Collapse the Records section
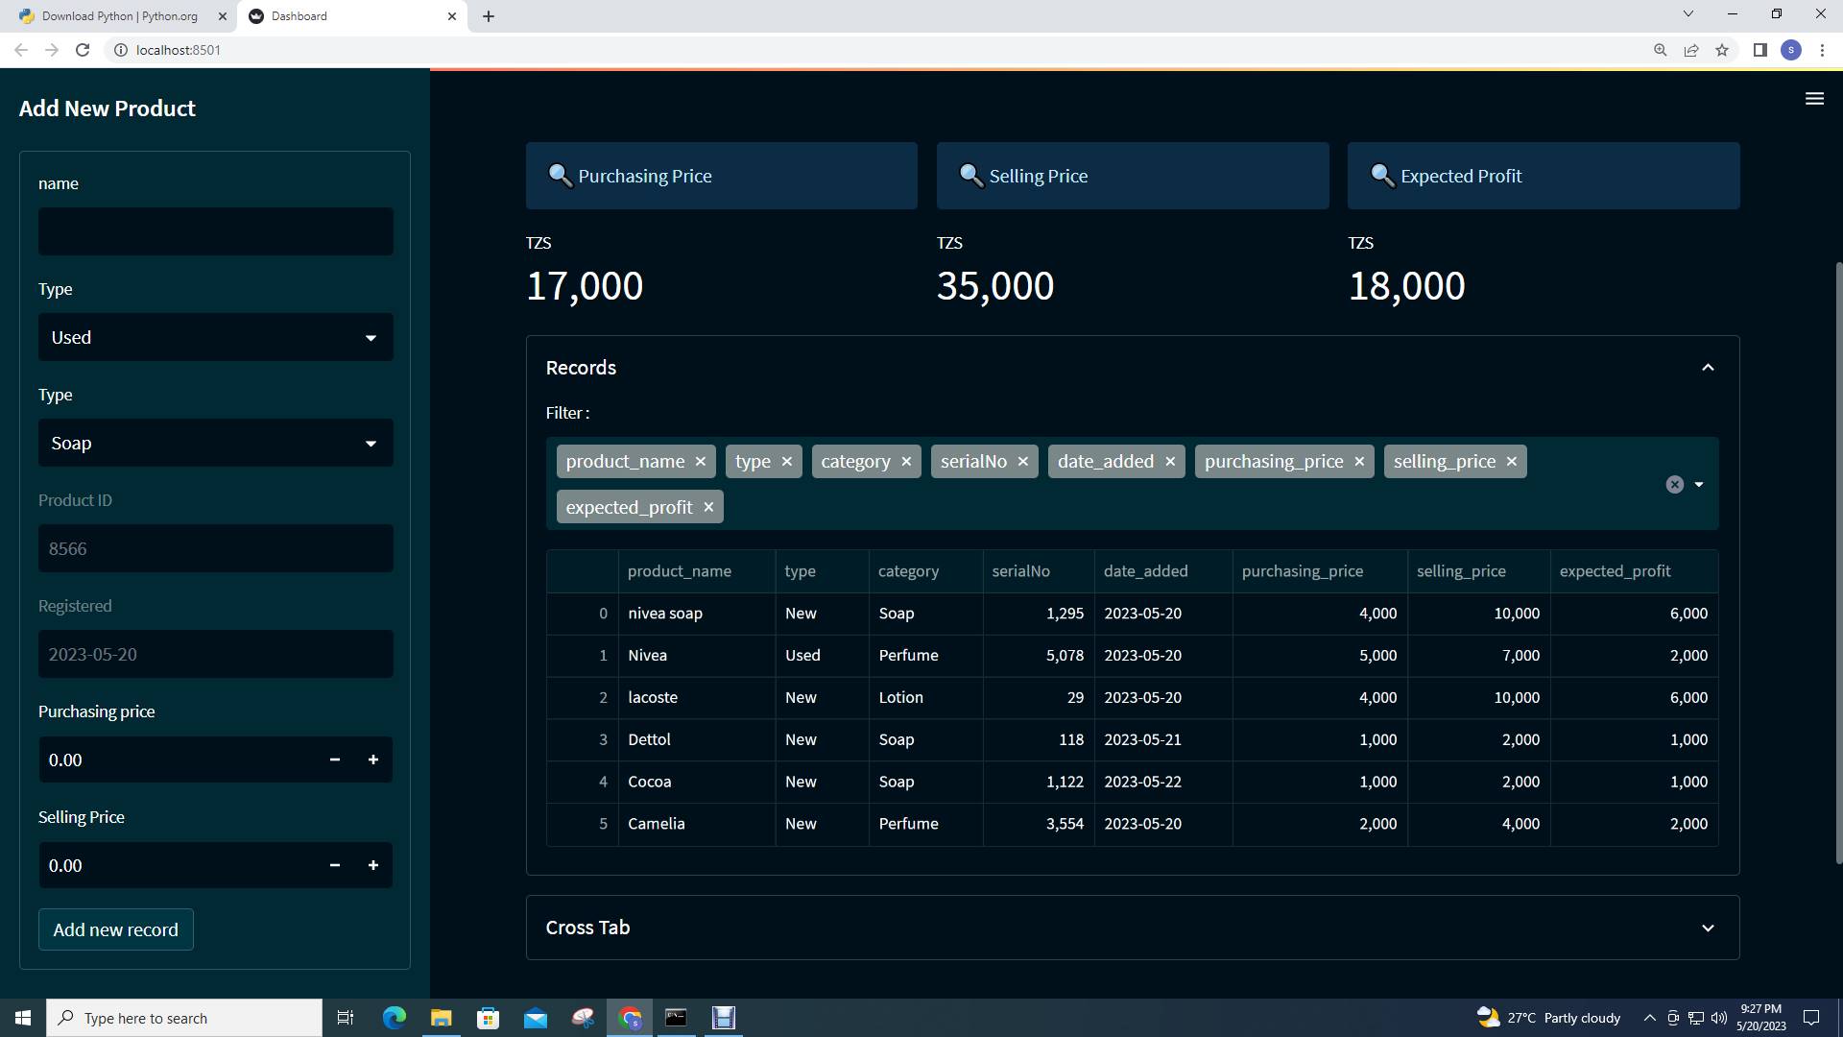Viewport: 1843px width, 1037px height. coord(1707,368)
